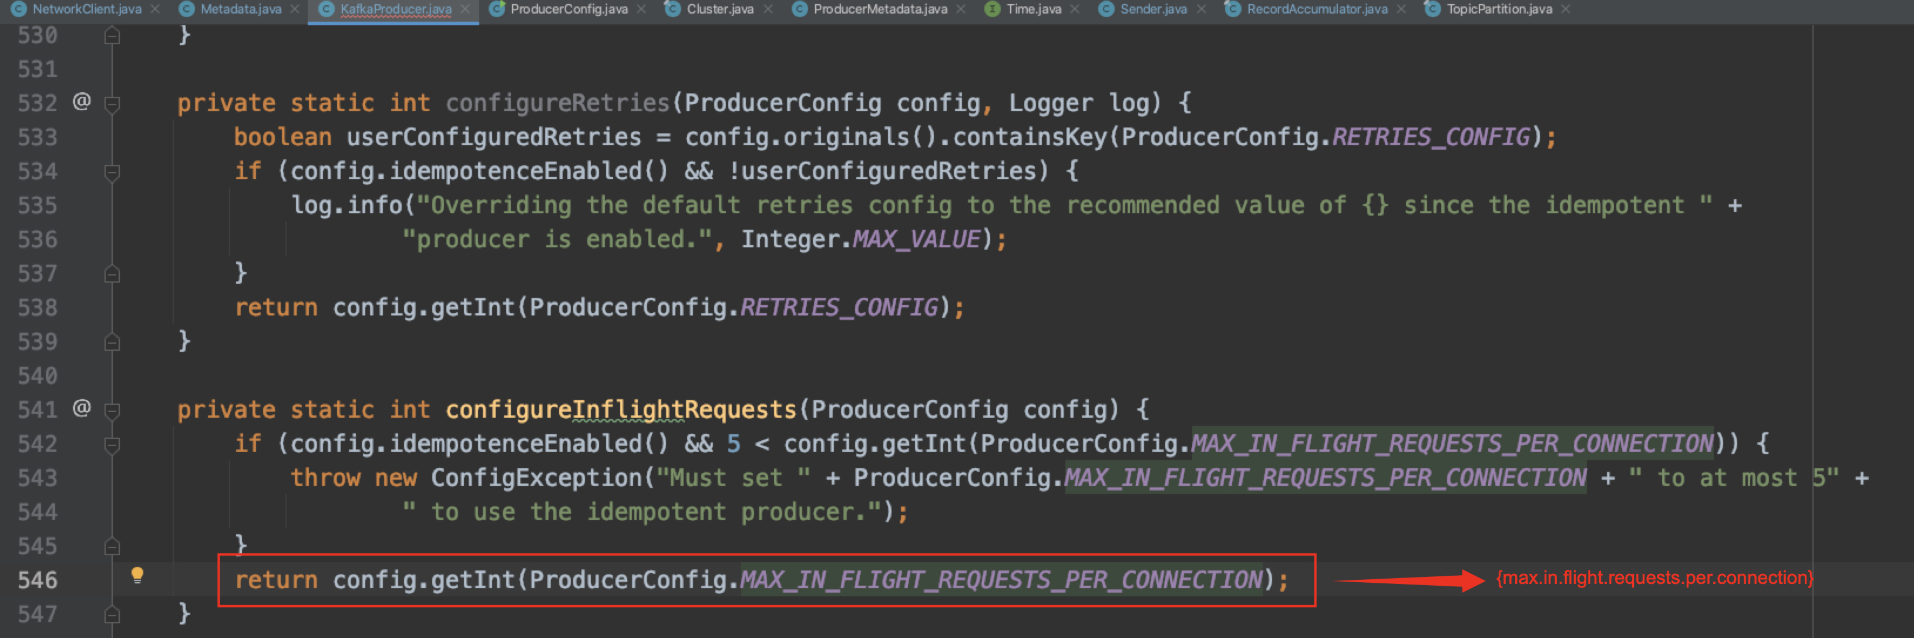This screenshot has height=638, width=1914.
Task: Switch to the Cluster.java tab
Action: click(x=719, y=9)
